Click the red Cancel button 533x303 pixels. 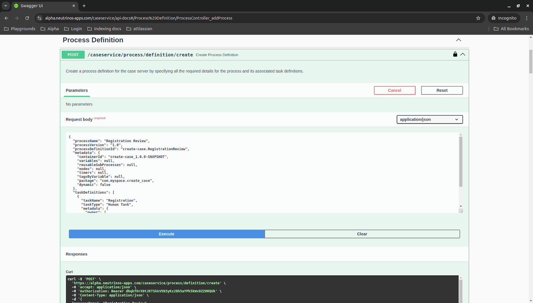[394, 90]
